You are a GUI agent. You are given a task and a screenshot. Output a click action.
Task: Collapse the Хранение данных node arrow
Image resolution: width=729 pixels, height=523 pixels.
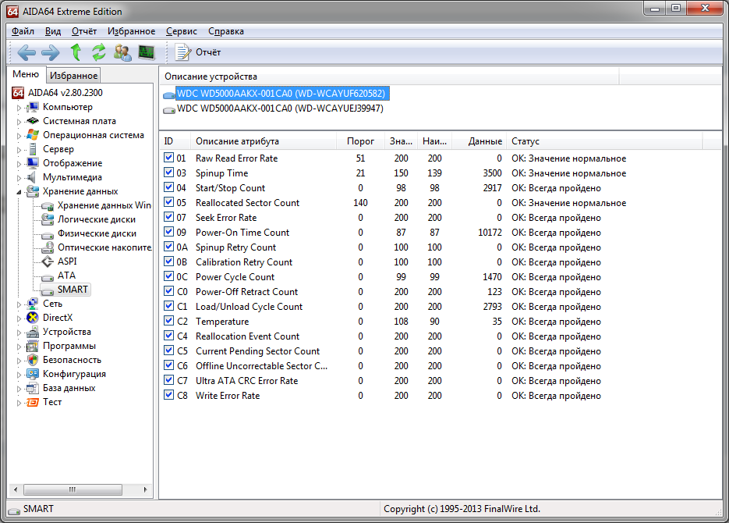[x=19, y=192]
